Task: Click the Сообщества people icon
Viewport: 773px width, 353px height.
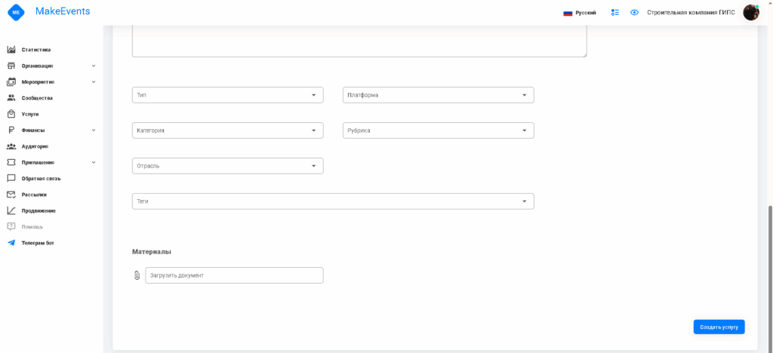Action: coord(11,98)
